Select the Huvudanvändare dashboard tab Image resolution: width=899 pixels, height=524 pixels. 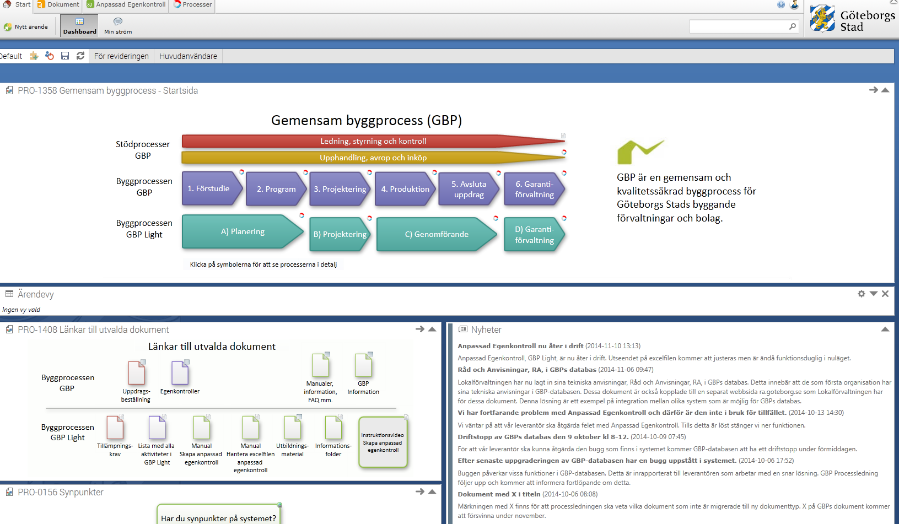188,56
